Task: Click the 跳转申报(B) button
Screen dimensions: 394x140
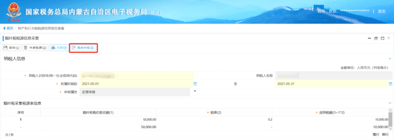Action: [x=83, y=48]
